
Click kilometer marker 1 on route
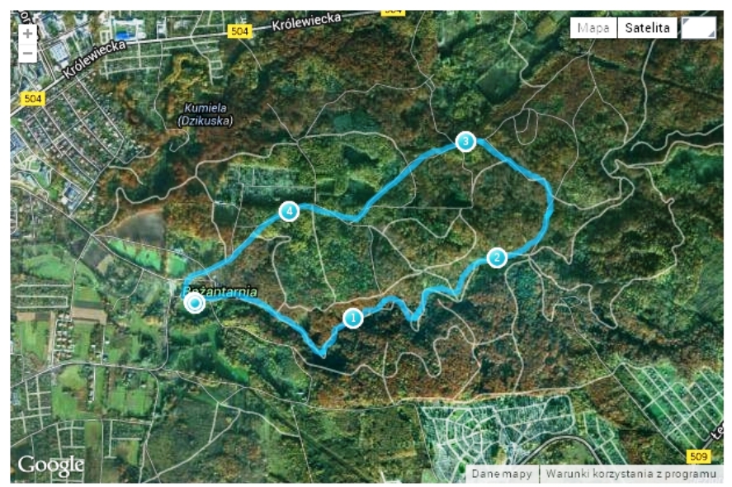pos(353,319)
